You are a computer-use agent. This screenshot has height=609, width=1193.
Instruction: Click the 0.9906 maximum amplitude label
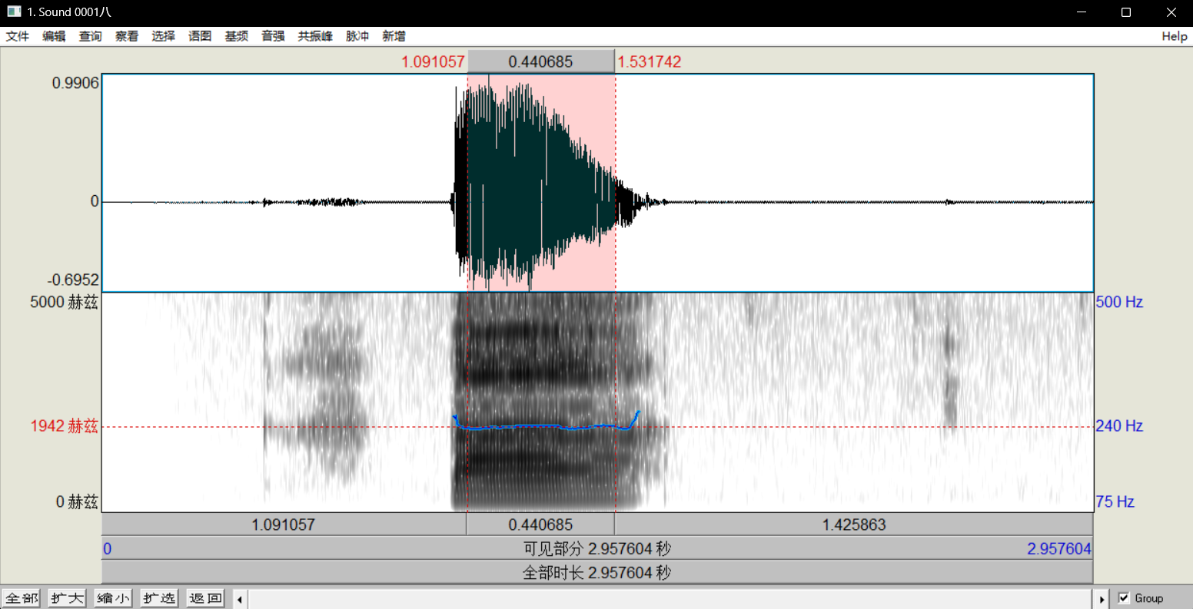coord(75,83)
